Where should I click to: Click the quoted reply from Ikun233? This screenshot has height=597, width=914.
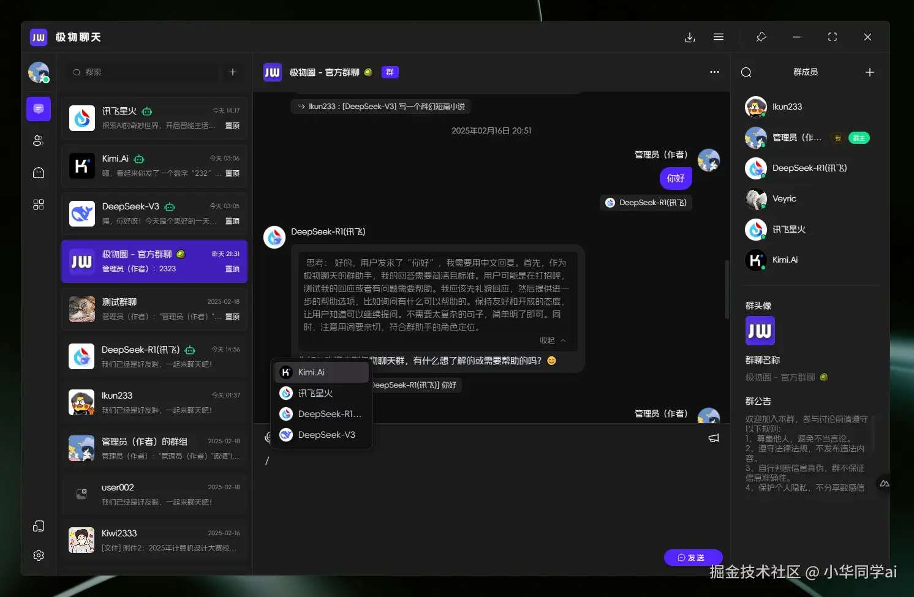click(380, 107)
